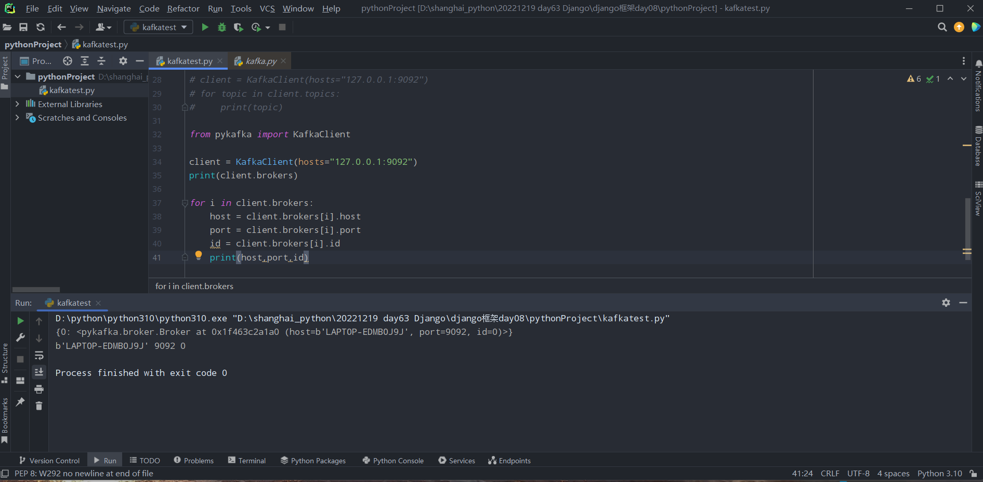Open run configuration wrench icon
Screen dimensions: 983x482
pos(20,338)
